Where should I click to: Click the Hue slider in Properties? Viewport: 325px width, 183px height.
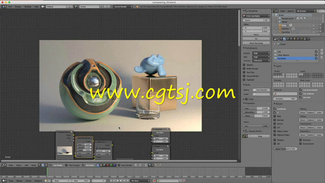point(256,108)
